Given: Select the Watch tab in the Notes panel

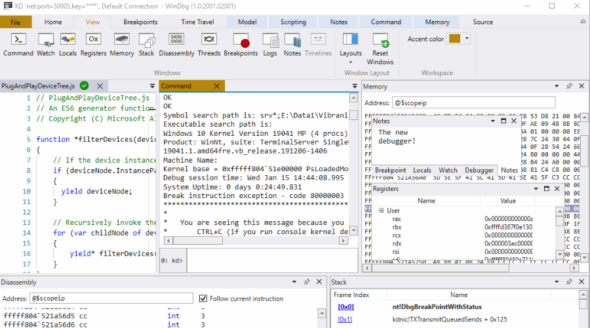Looking at the screenshot, I should point(448,170).
